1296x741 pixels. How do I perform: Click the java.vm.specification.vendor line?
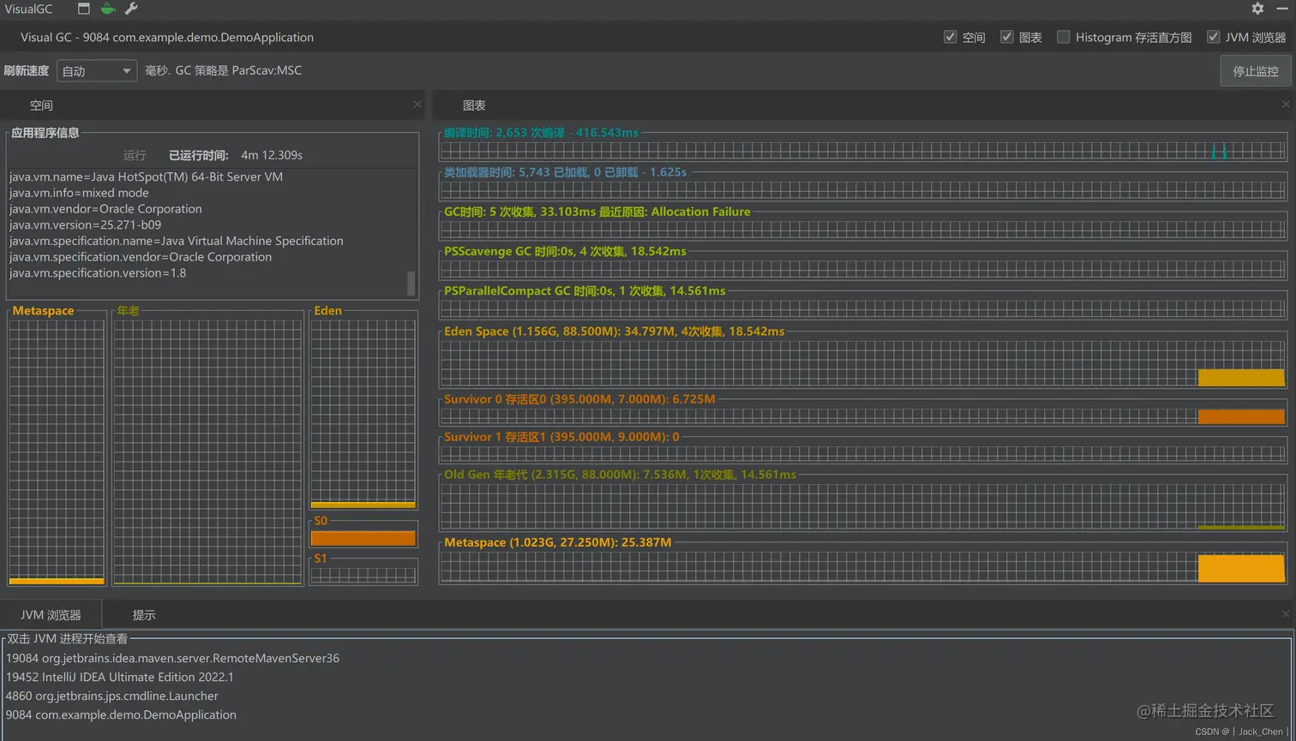(x=141, y=257)
